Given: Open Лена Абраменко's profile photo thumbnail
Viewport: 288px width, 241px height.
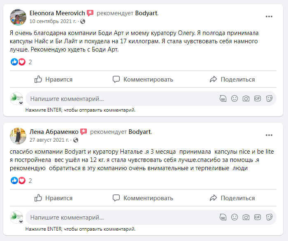Looking at the screenshot, I should (18, 135).
